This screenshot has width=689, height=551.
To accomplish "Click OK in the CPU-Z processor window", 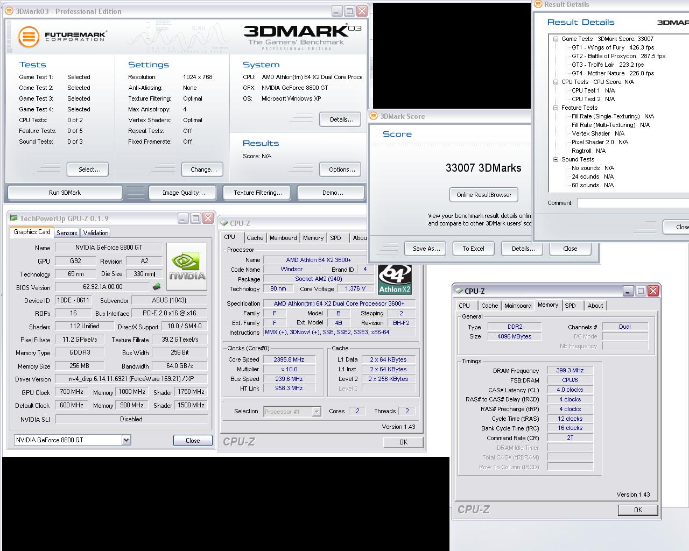I will tap(403, 442).
